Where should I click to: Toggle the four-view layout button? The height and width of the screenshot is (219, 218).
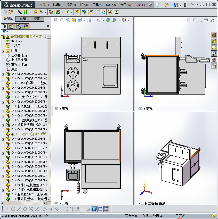[106, 209]
